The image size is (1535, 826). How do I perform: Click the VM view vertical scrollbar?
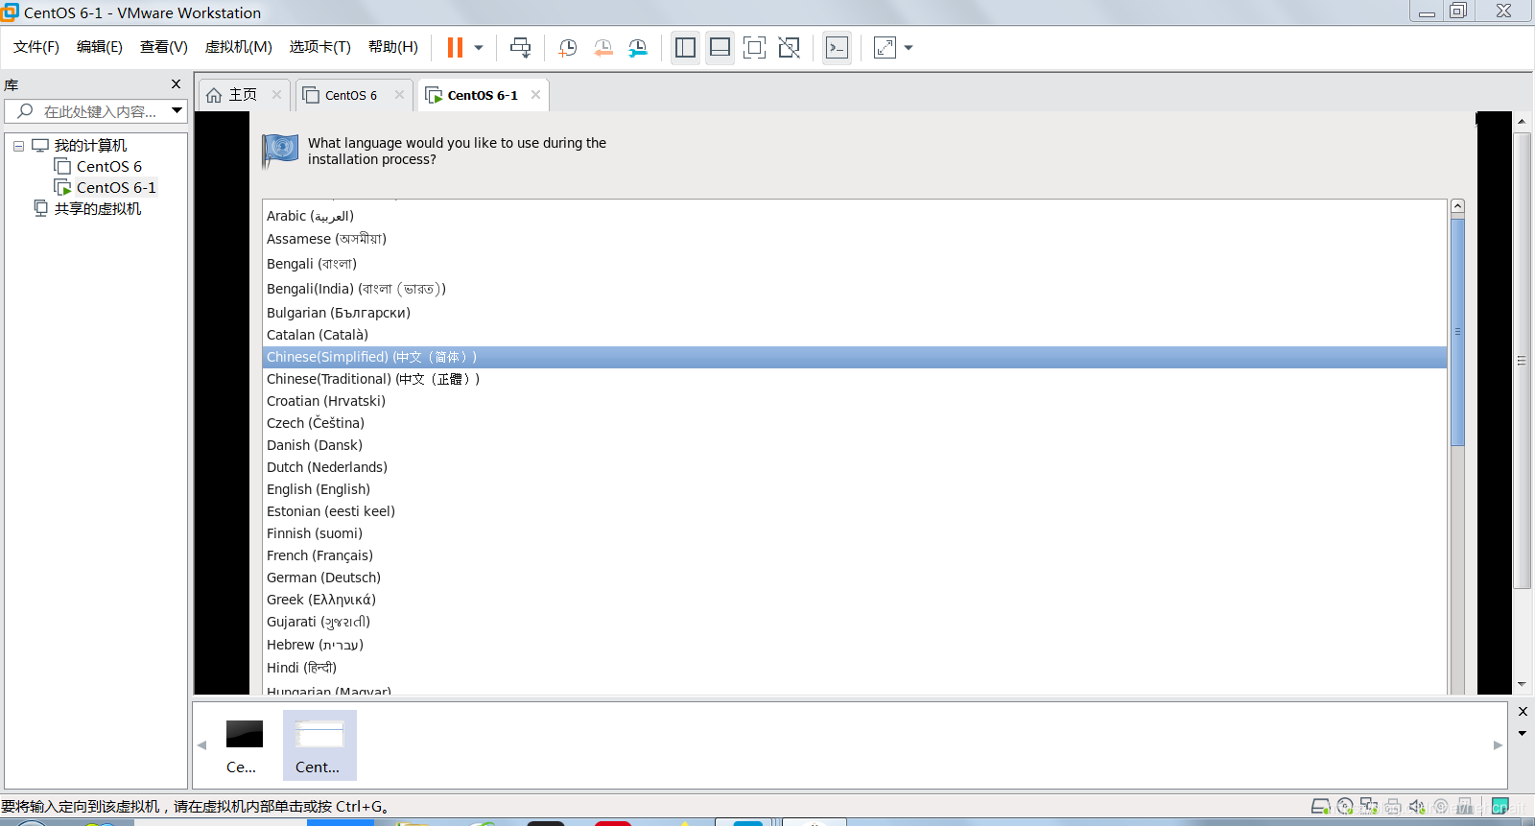(1522, 361)
